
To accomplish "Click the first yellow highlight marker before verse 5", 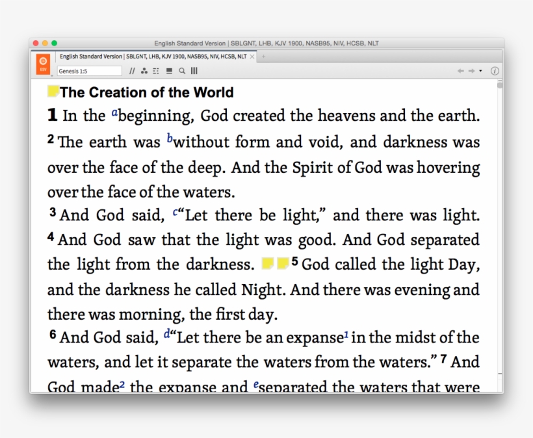I will pyautogui.click(x=268, y=263).
